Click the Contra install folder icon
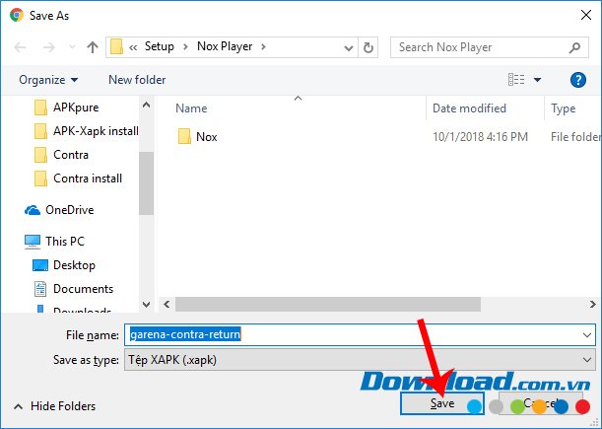This screenshot has width=602, height=429. click(40, 179)
